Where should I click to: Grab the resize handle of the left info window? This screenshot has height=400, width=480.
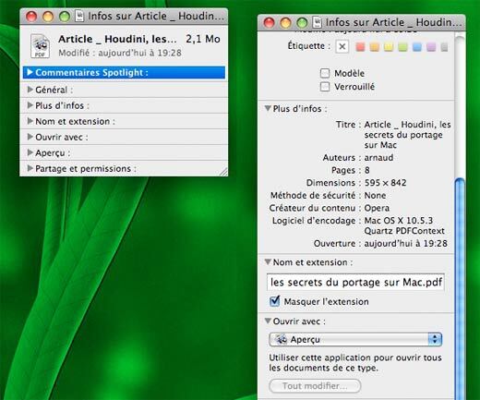(223, 172)
